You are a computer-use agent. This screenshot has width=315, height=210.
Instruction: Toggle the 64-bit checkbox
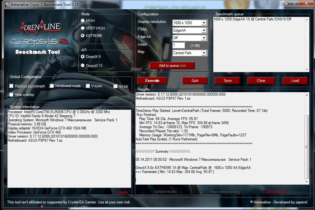click(115, 86)
